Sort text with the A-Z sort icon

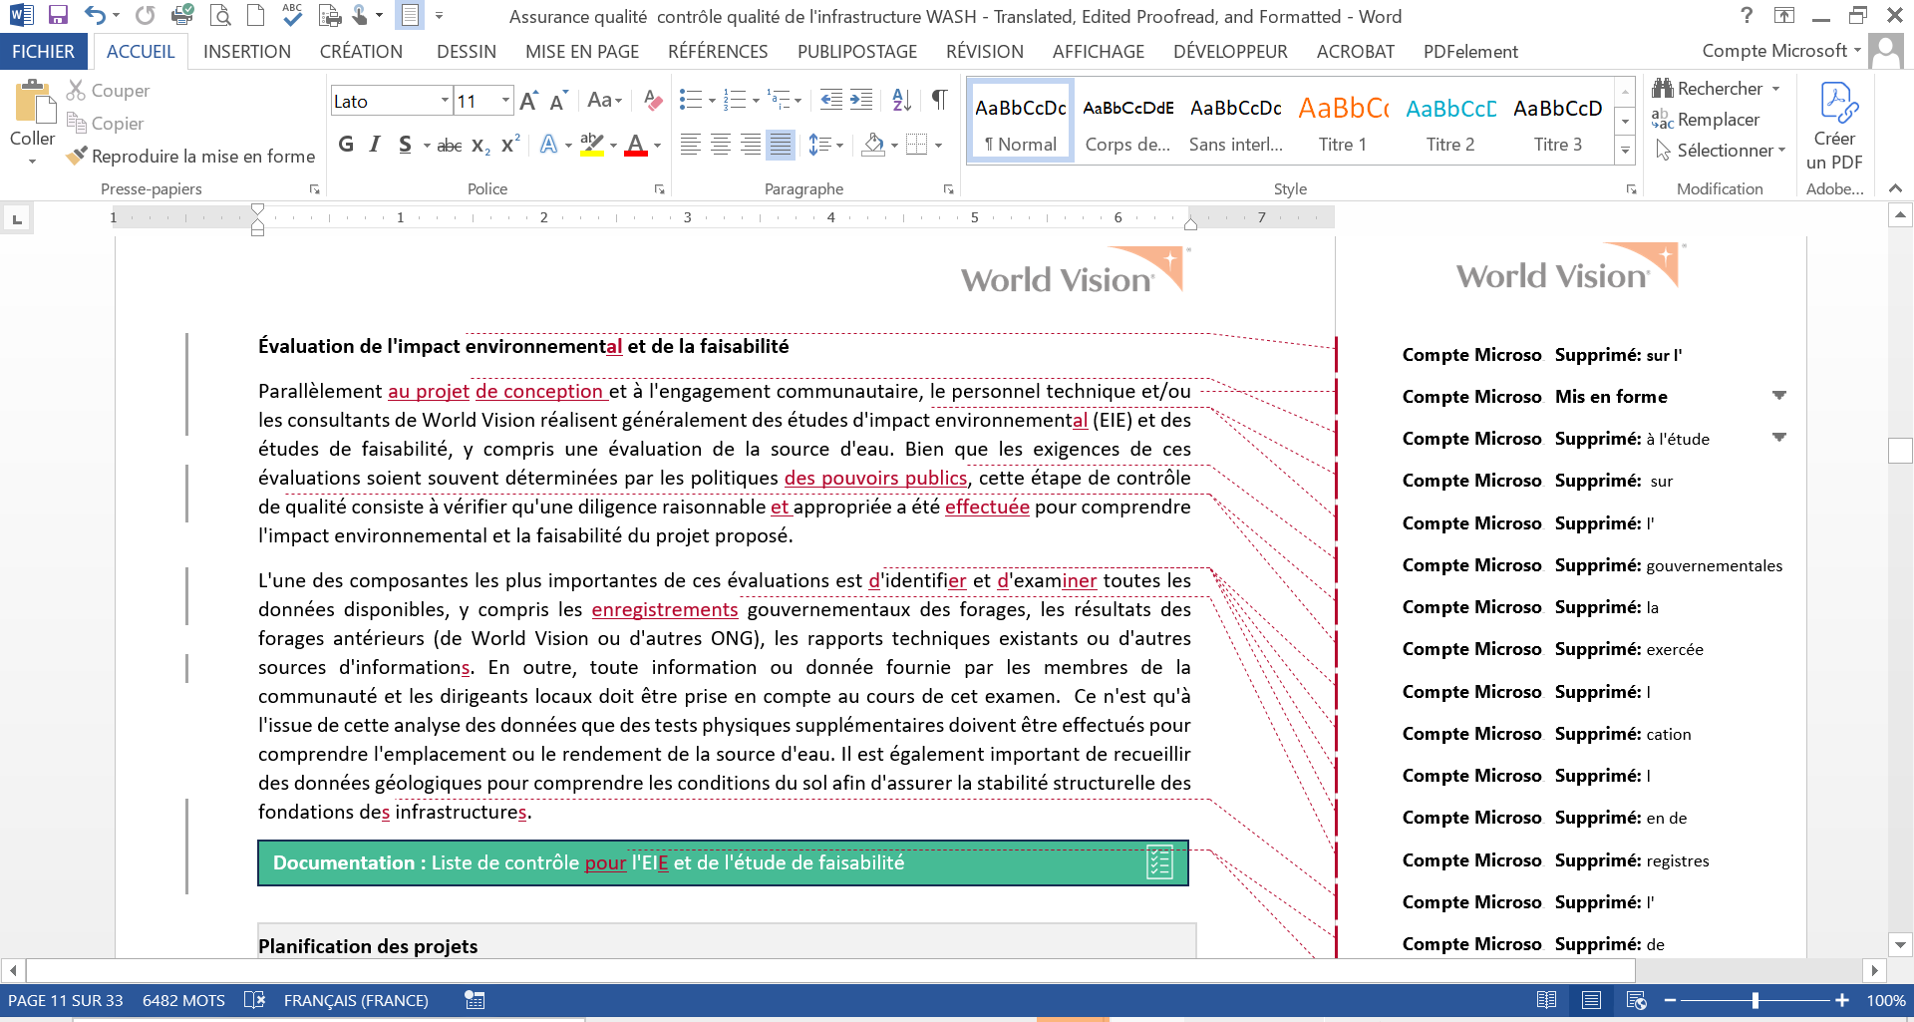pos(902,100)
